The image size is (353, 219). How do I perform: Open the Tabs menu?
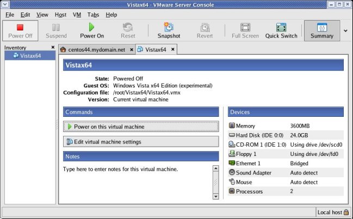(x=93, y=15)
